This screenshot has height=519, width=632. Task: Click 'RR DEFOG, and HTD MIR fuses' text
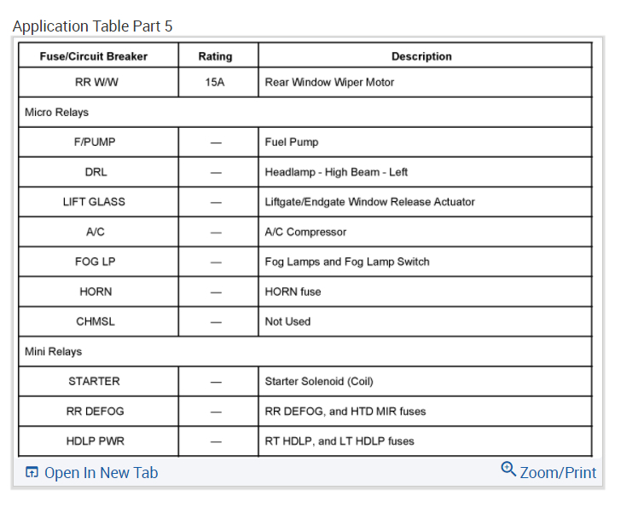click(345, 411)
